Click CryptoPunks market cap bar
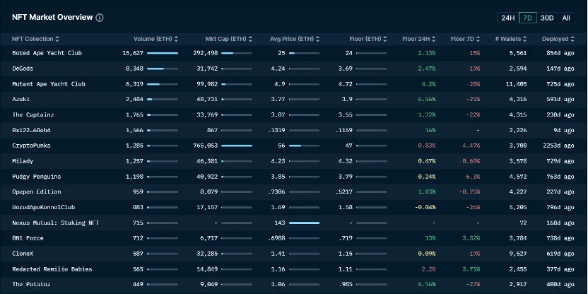Image resolution: width=588 pixels, height=294 pixels. coord(237,146)
